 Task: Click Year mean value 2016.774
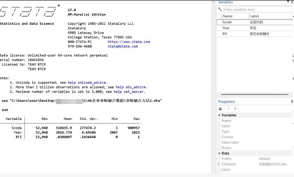(64, 132)
